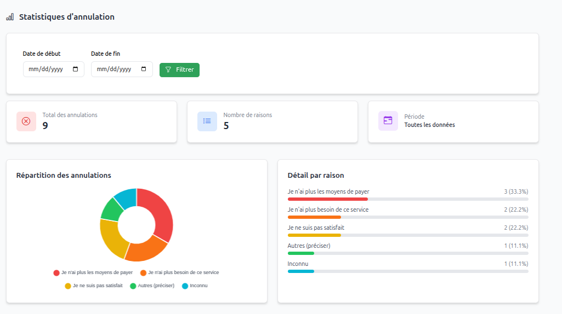The height and width of the screenshot is (314, 562).
Task: Open the calendar picker on Date de début
Action: [75, 69]
